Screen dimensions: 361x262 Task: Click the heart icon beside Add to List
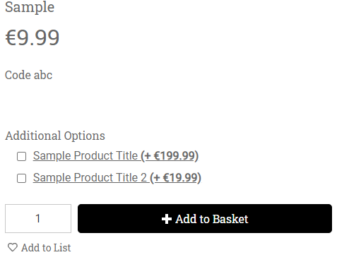13,247
